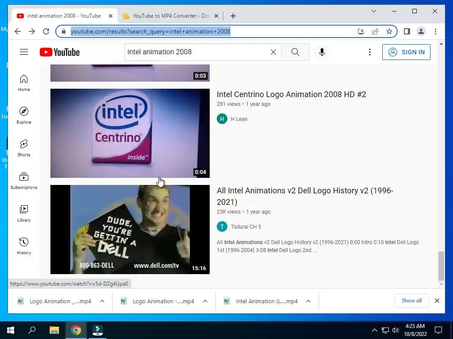453x339 pixels.
Task: Click the Chrome icon in the taskbar
Action: (76, 330)
